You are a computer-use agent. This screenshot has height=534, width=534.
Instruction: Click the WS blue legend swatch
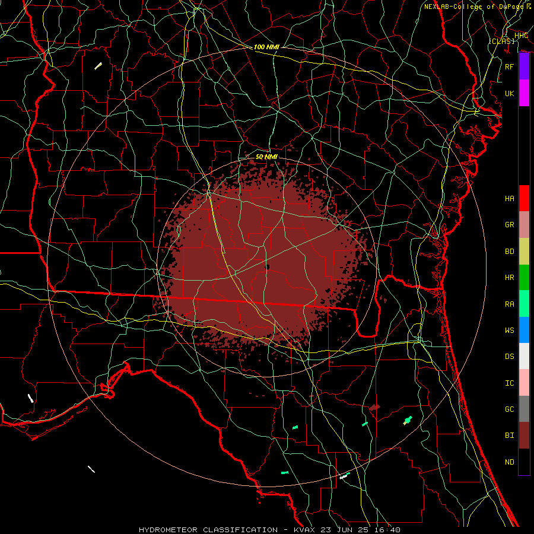click(x=524, y=330)
